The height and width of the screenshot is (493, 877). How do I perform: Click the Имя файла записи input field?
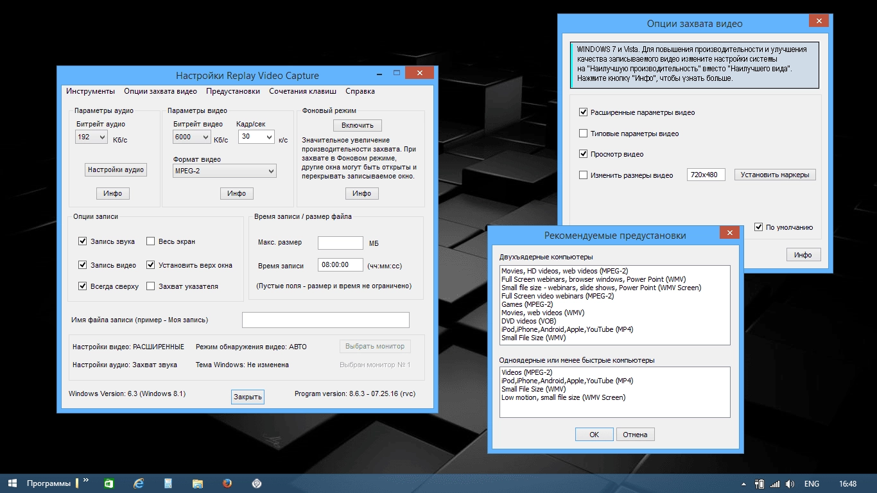click(326, 320)
